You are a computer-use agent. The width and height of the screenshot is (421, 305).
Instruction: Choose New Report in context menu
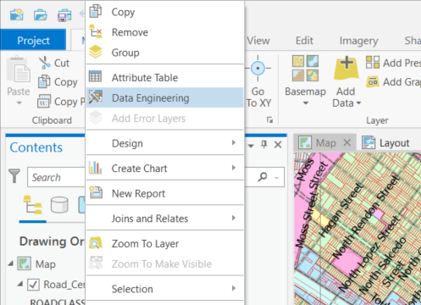[x=165, y=193]
